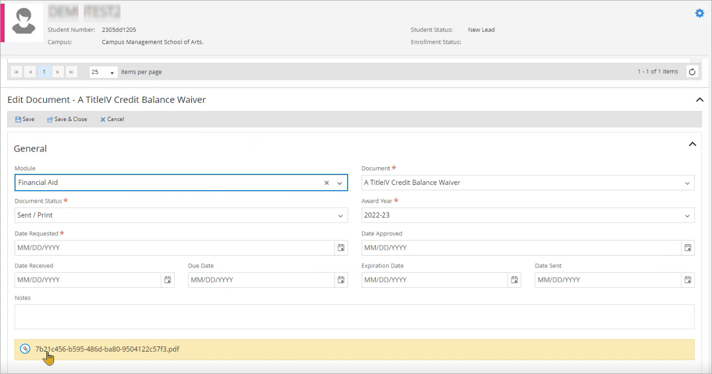Click the refresh grid icon

coord(692,72)
